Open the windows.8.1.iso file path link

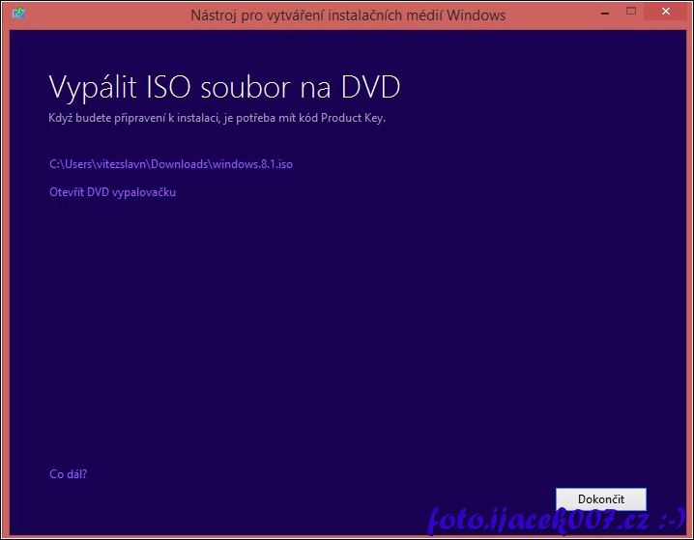(170, 164)
